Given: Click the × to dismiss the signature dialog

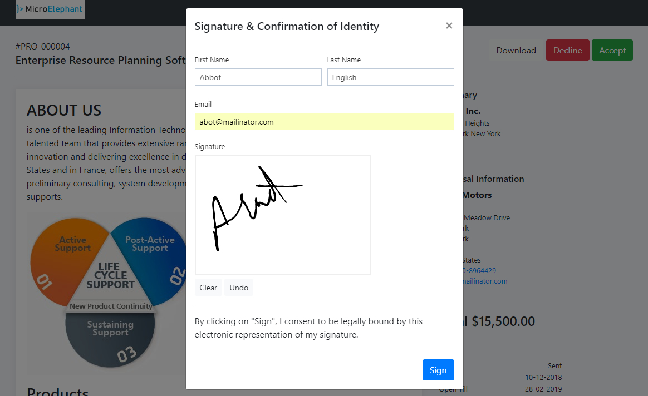Looking at the screenshot, I should click(449, 26).
